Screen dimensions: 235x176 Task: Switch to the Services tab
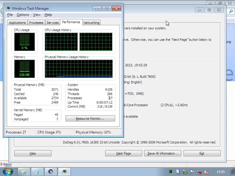pyautogui.click(x=53, y=23)
